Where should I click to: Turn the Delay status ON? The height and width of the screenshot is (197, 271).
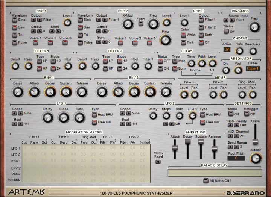[x=161, y=68]
